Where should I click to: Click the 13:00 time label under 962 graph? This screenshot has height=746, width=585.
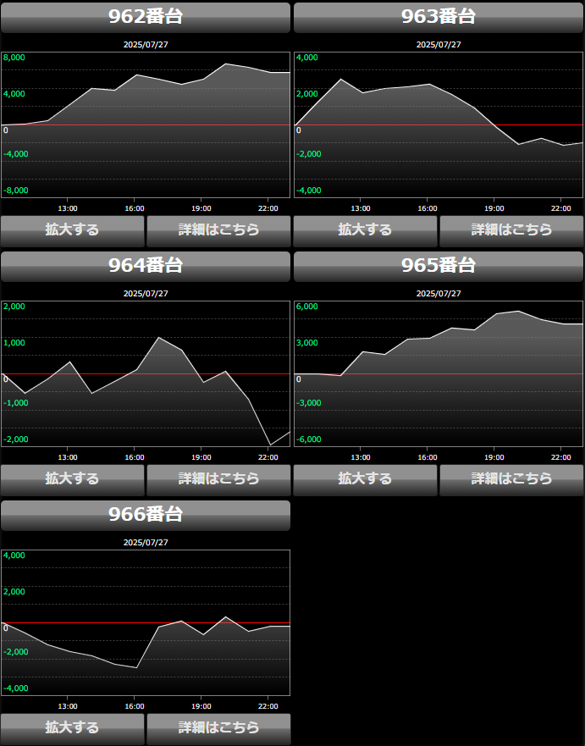click(68, 208)
